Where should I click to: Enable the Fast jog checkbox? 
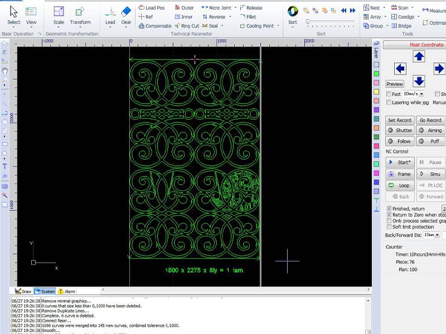[x=389, y=94]
